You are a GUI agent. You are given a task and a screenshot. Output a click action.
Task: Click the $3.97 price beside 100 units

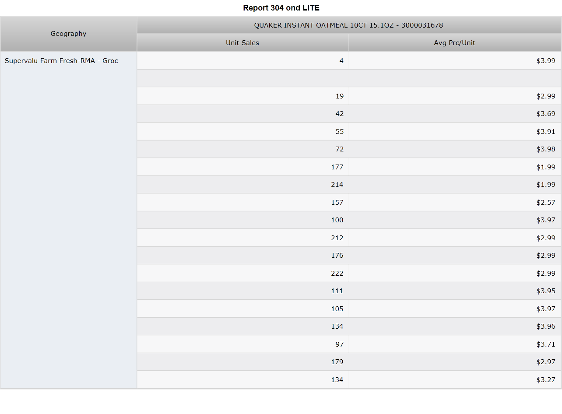[455, 220]
